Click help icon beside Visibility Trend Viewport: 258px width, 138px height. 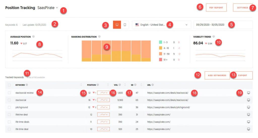click(214, 37)
